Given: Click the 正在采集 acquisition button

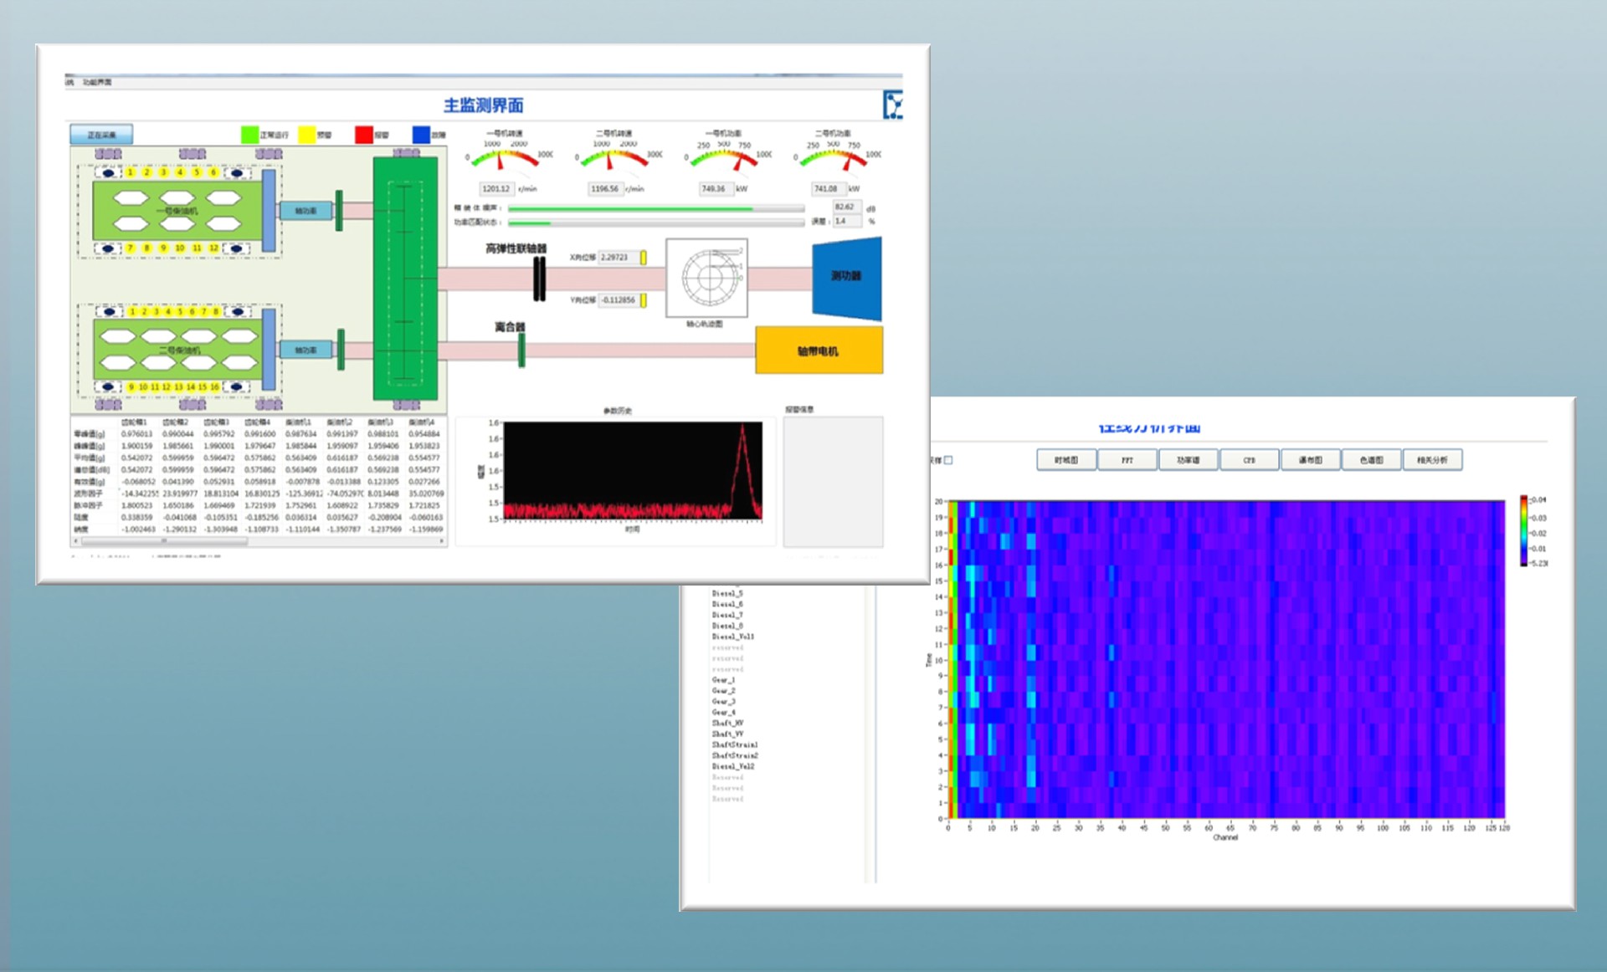Looking at the screenshot, I should (x=101, y=135).
